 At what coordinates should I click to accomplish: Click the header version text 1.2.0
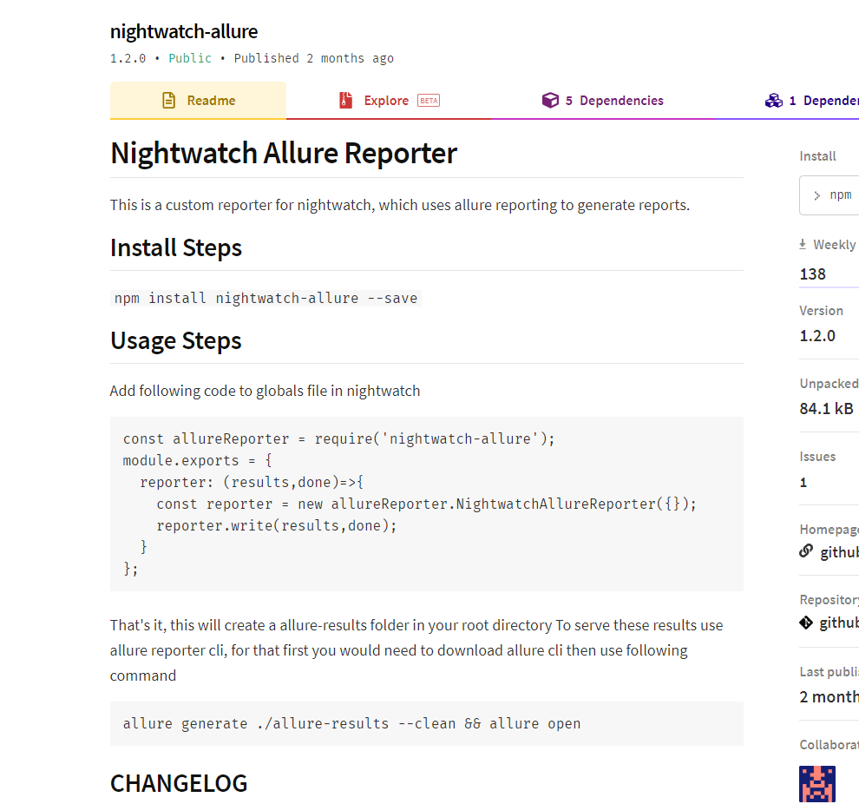pyautogui.click(x=128, y=58)
